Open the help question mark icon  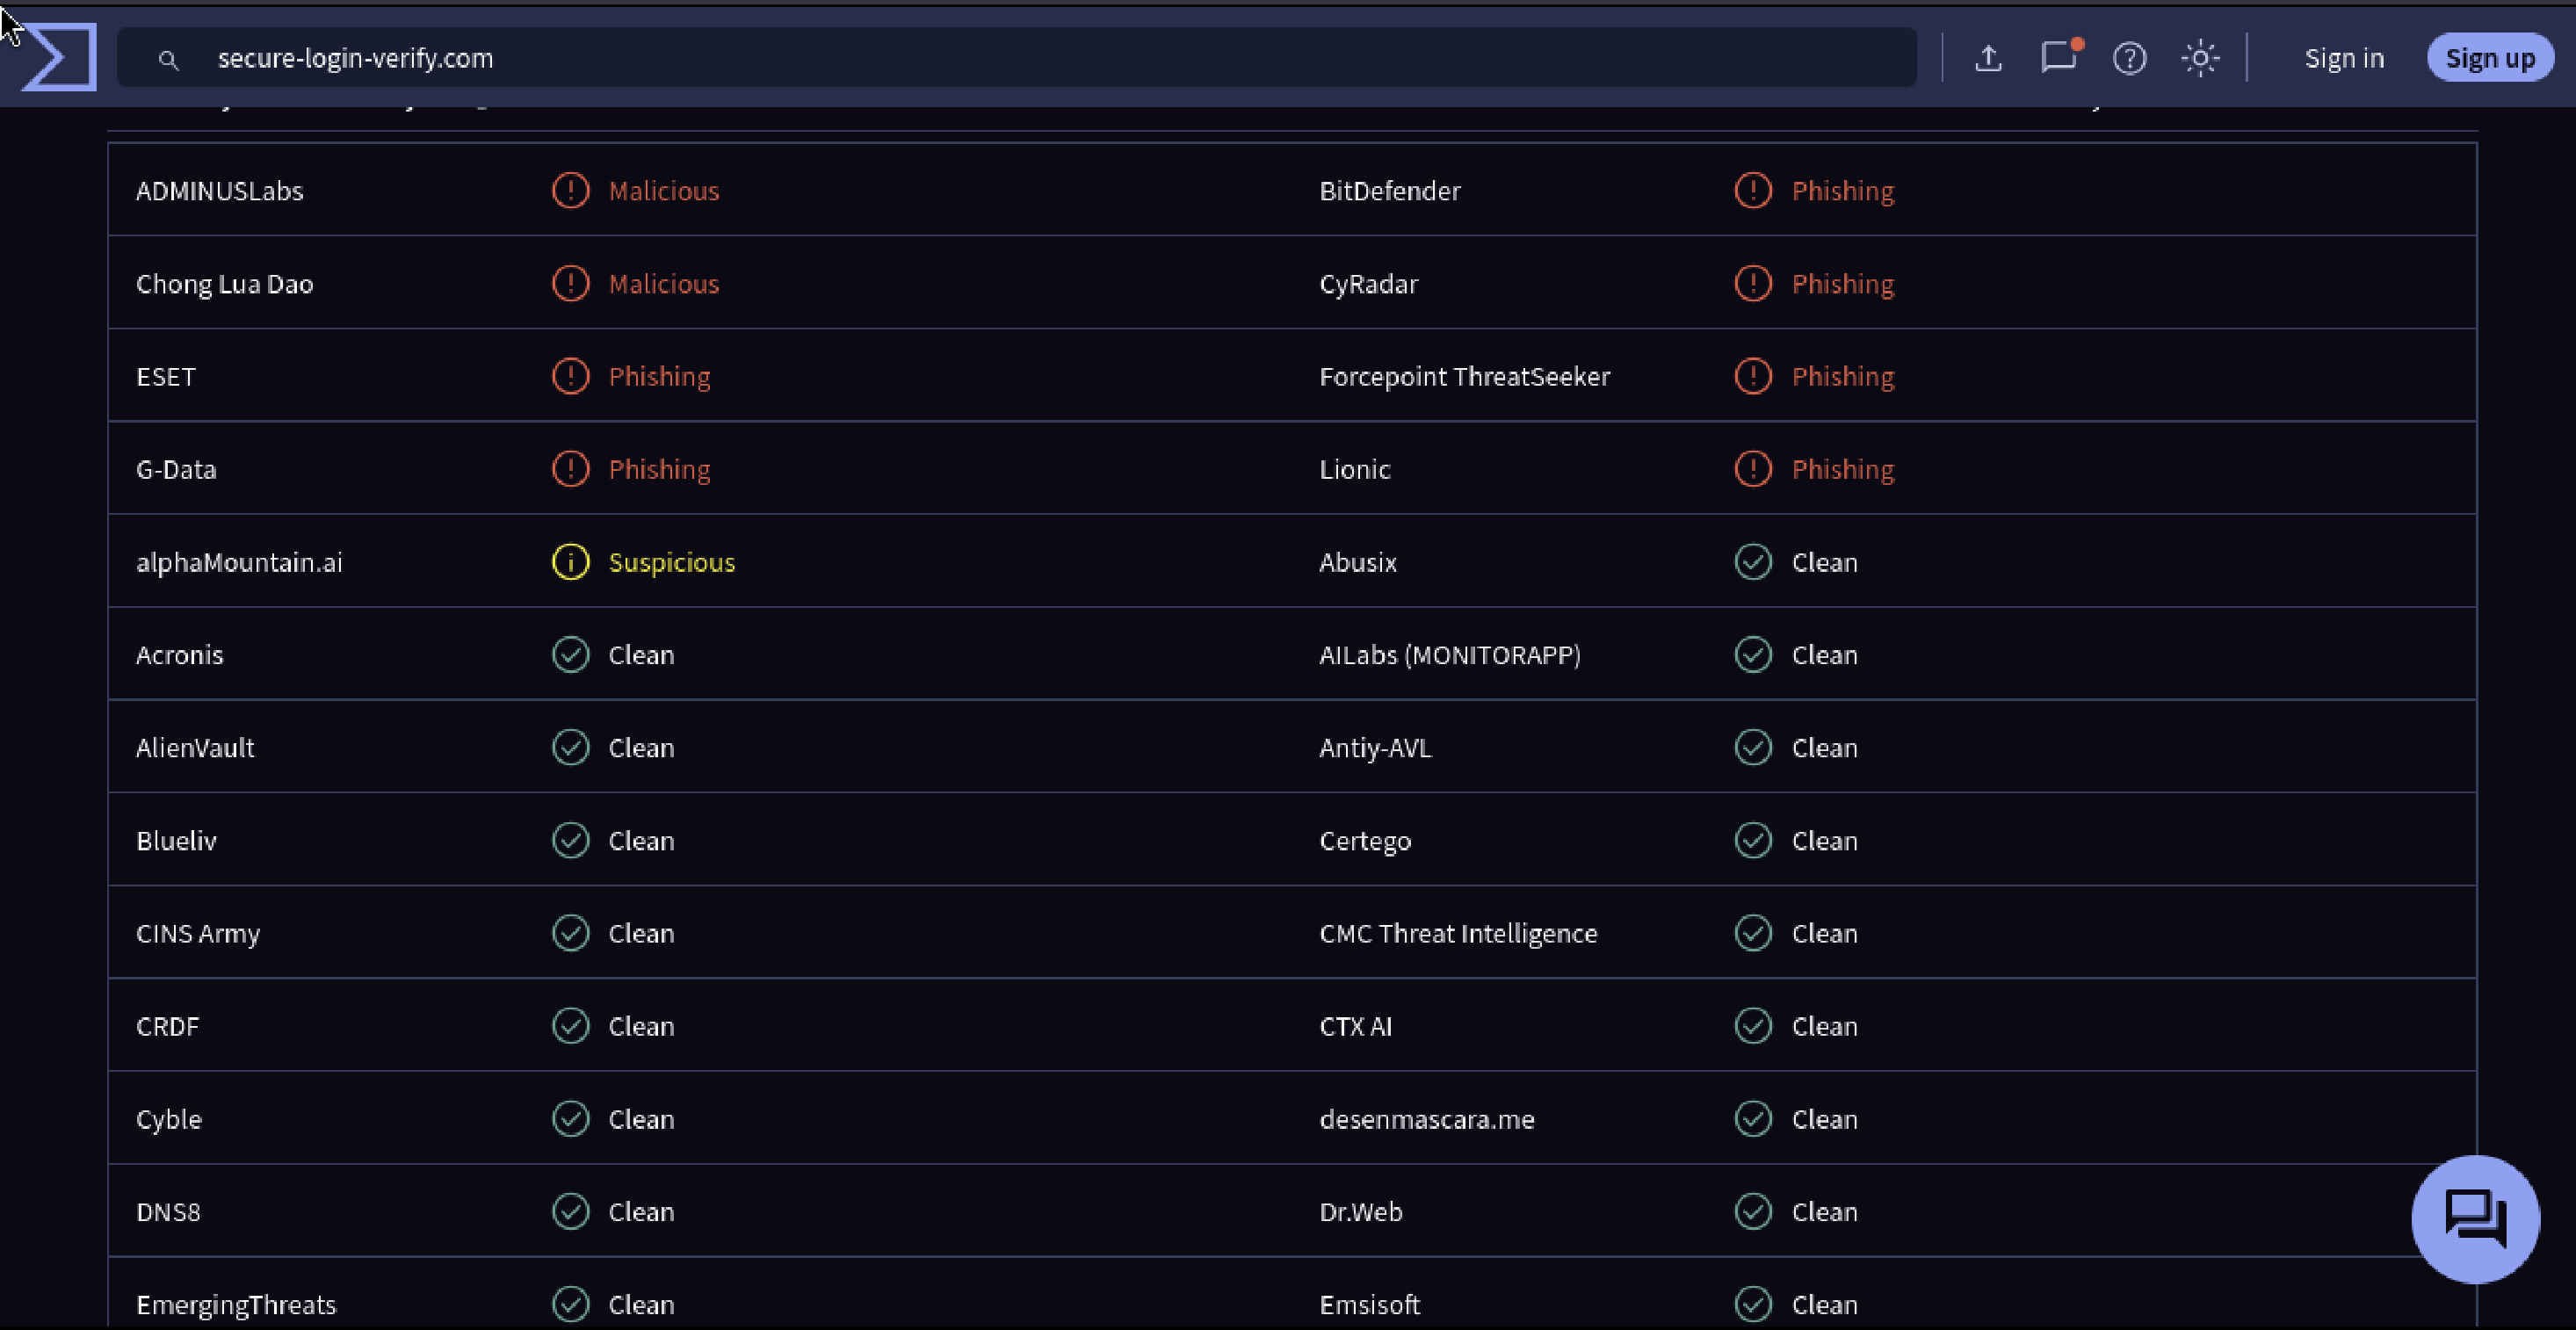(x=2129, y=58)
